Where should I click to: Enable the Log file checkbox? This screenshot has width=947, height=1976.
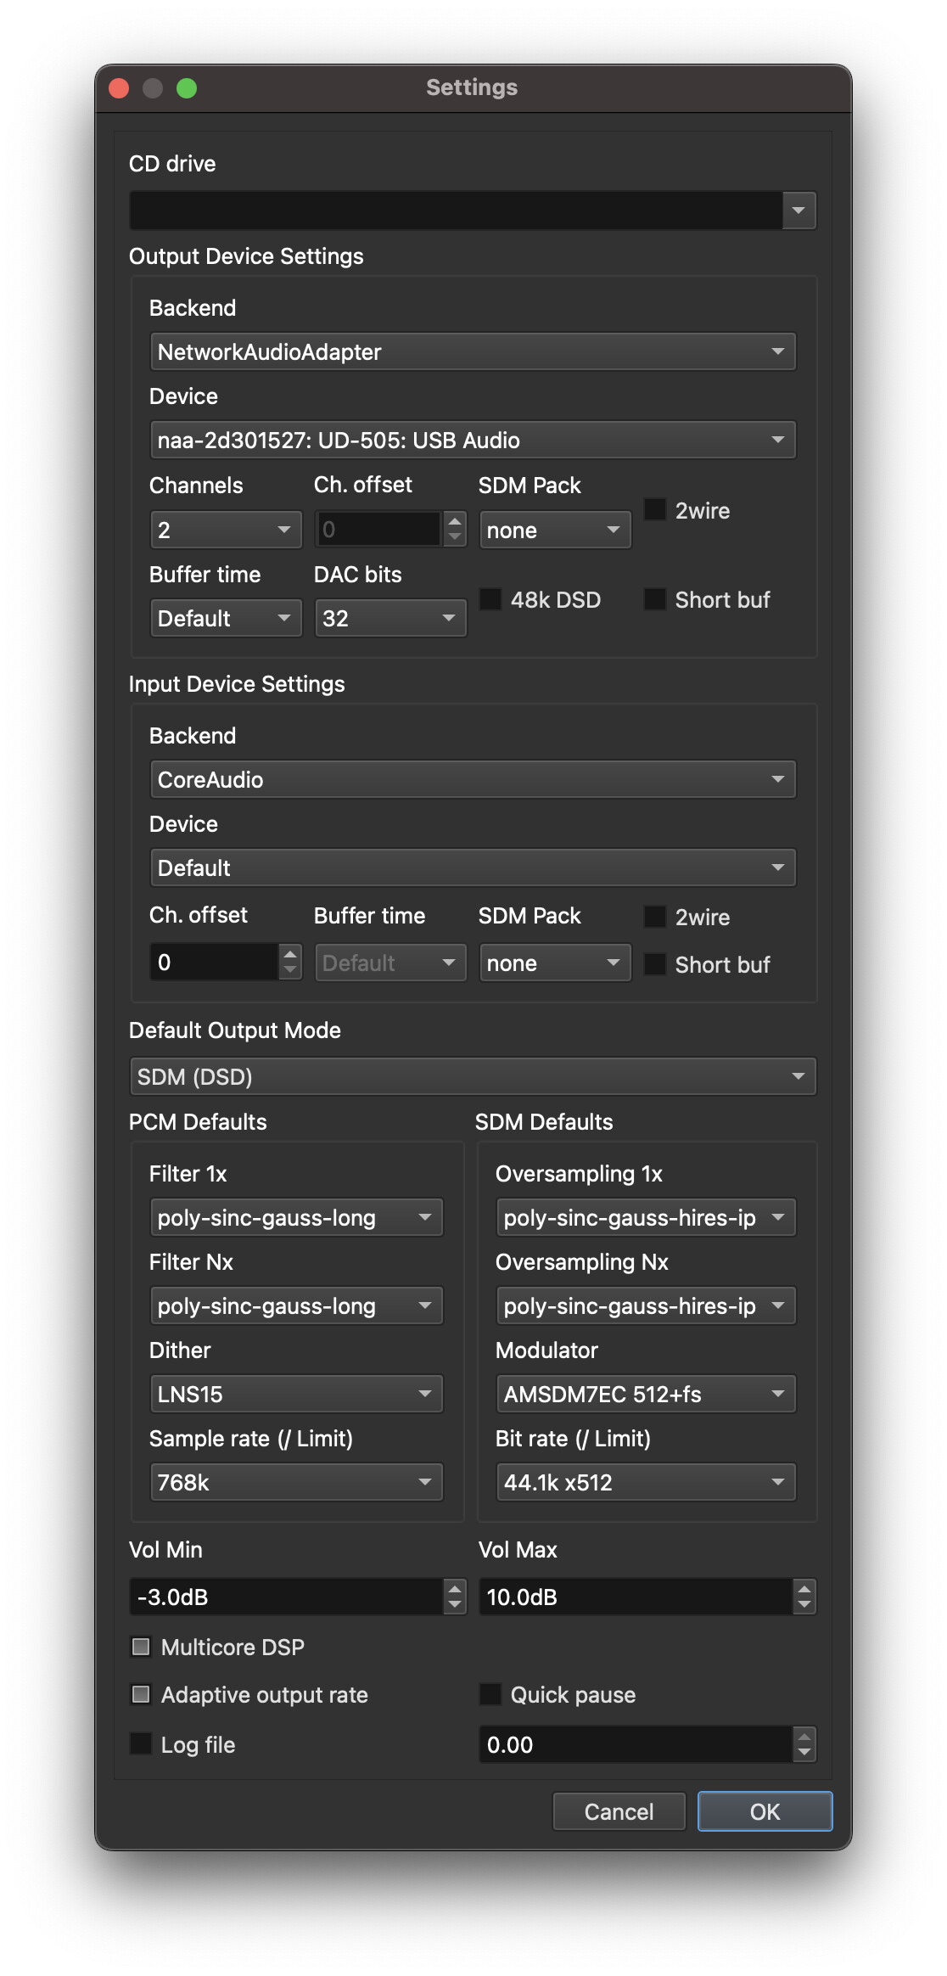141,1743
